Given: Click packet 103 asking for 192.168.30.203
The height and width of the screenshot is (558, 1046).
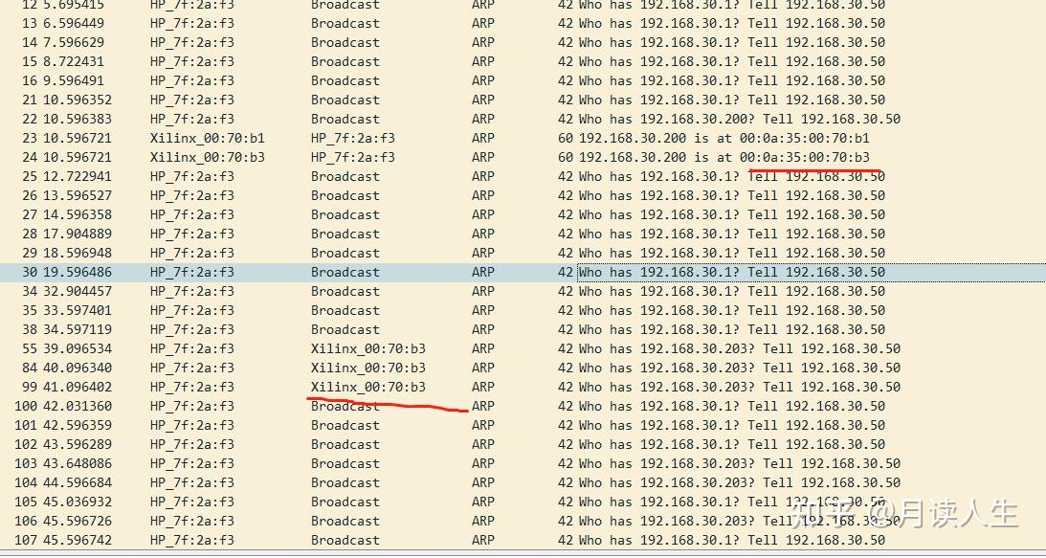Looking at the screenshot, I should coord(383,463).
